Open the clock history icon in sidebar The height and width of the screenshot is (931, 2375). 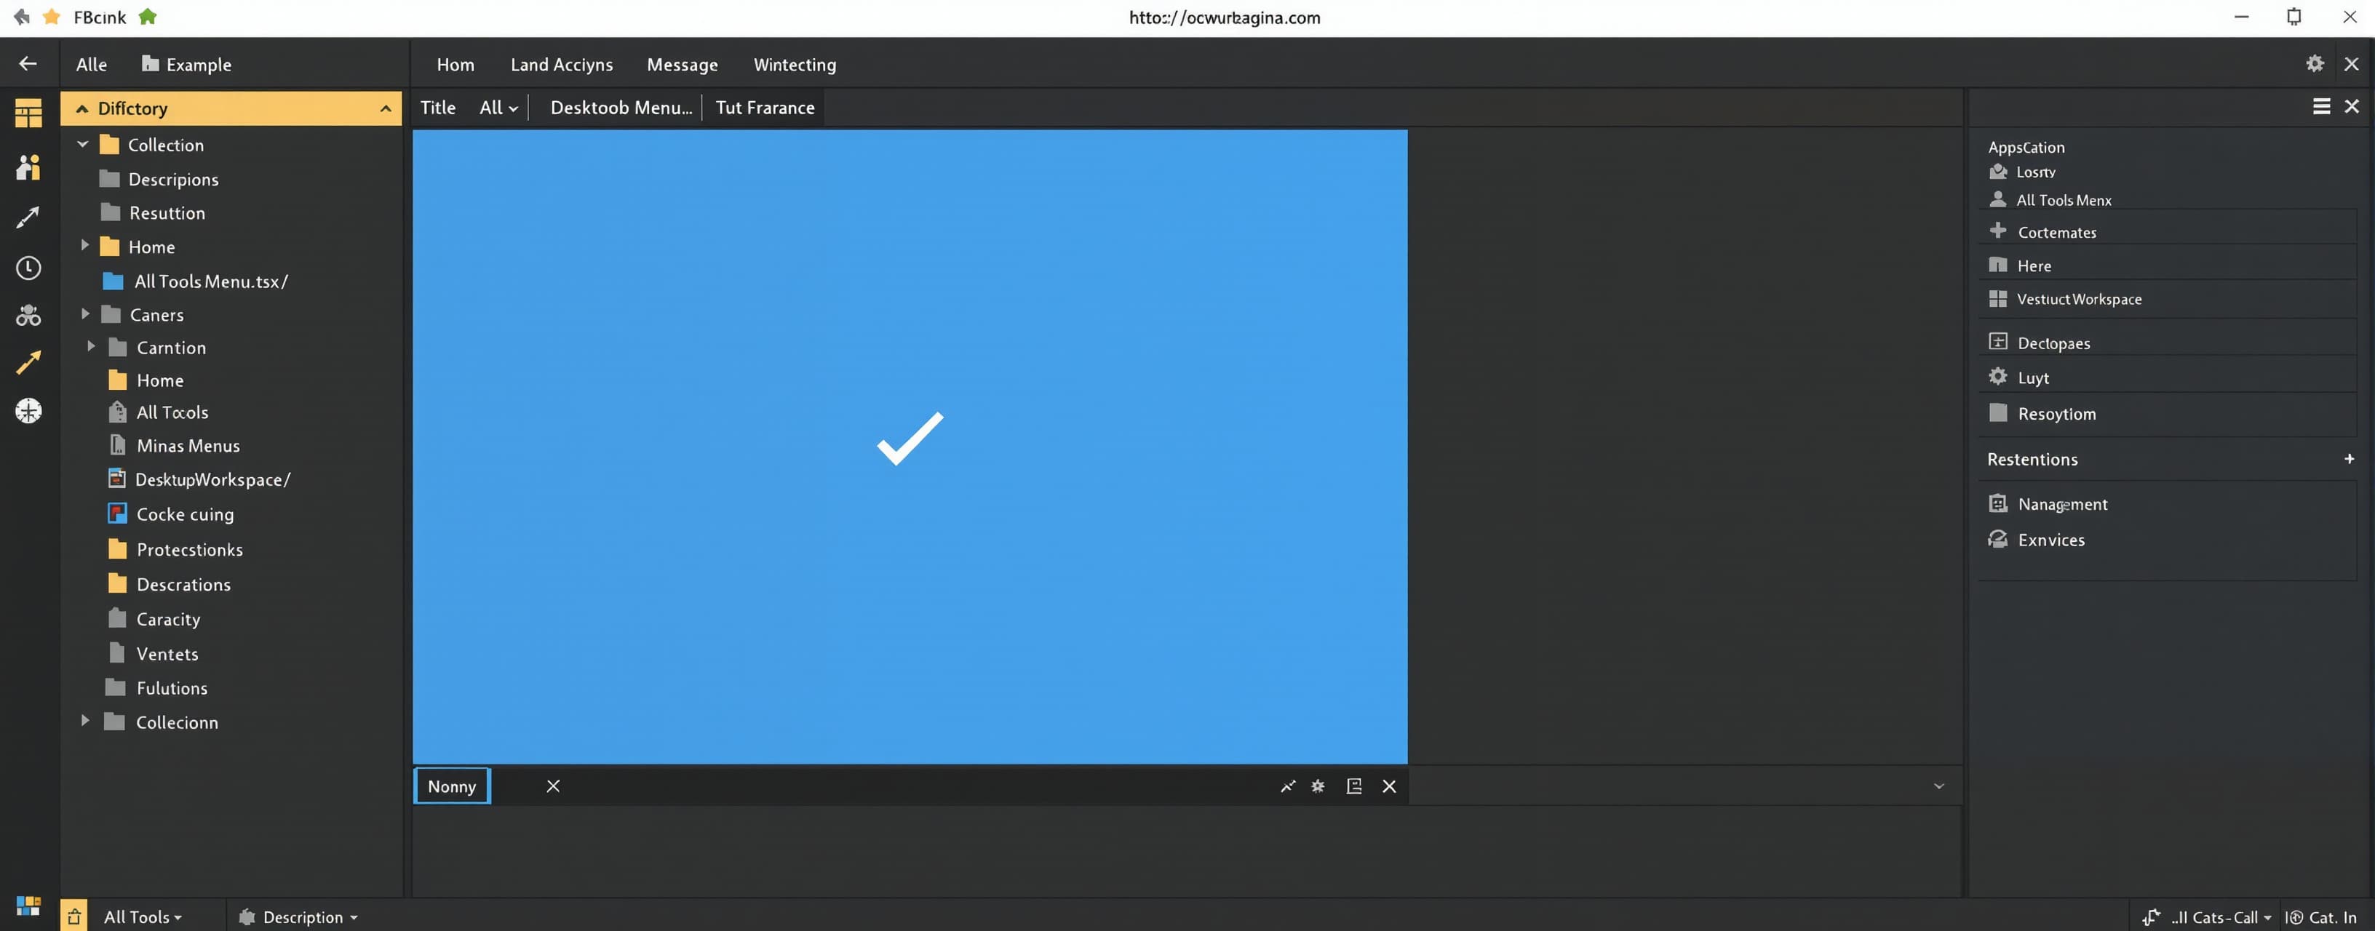point(28,268)
